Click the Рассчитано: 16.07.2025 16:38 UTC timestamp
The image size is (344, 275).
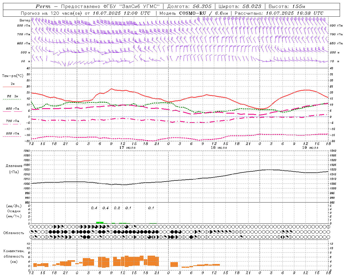click(x=279, y=13)
